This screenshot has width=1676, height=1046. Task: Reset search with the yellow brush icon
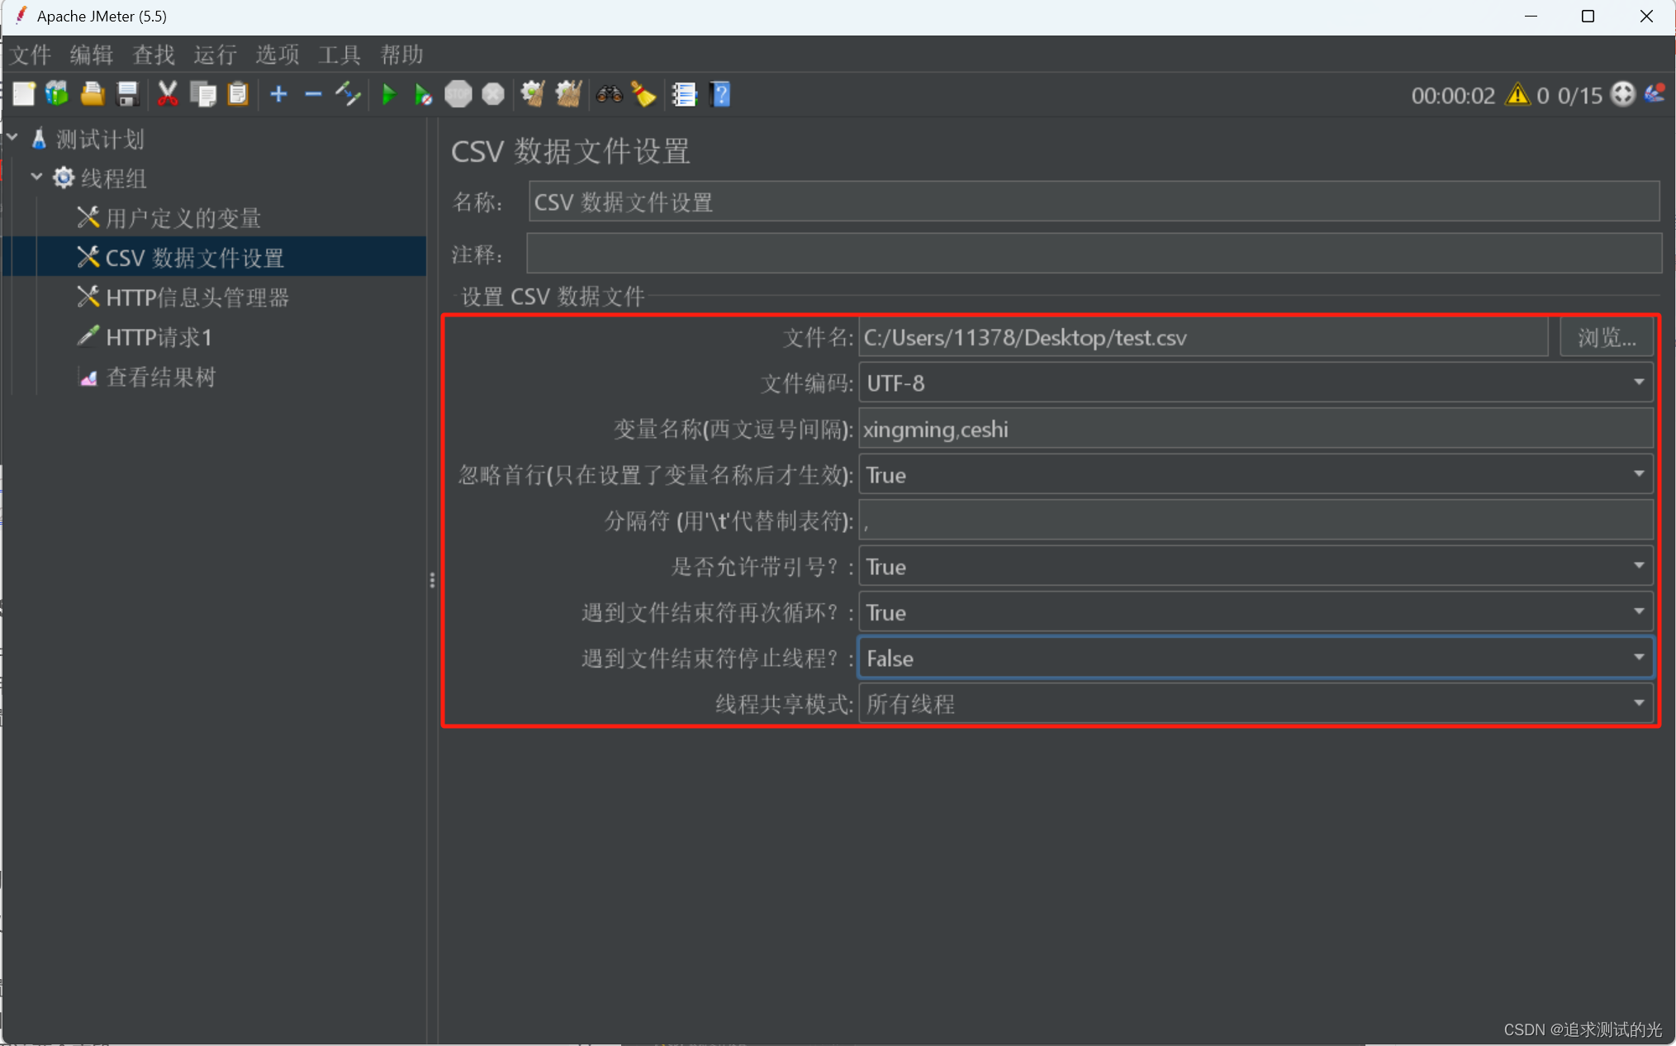(x=643, y=94)
